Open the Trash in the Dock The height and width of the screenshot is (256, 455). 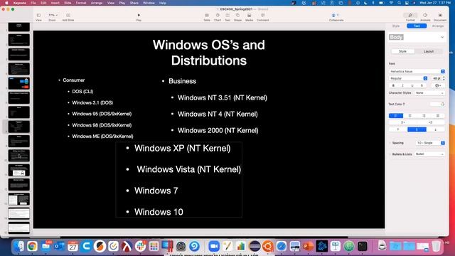436,247
